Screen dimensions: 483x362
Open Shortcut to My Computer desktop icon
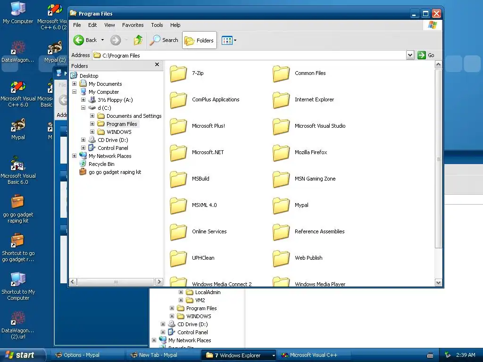click(x=18, y=286)
